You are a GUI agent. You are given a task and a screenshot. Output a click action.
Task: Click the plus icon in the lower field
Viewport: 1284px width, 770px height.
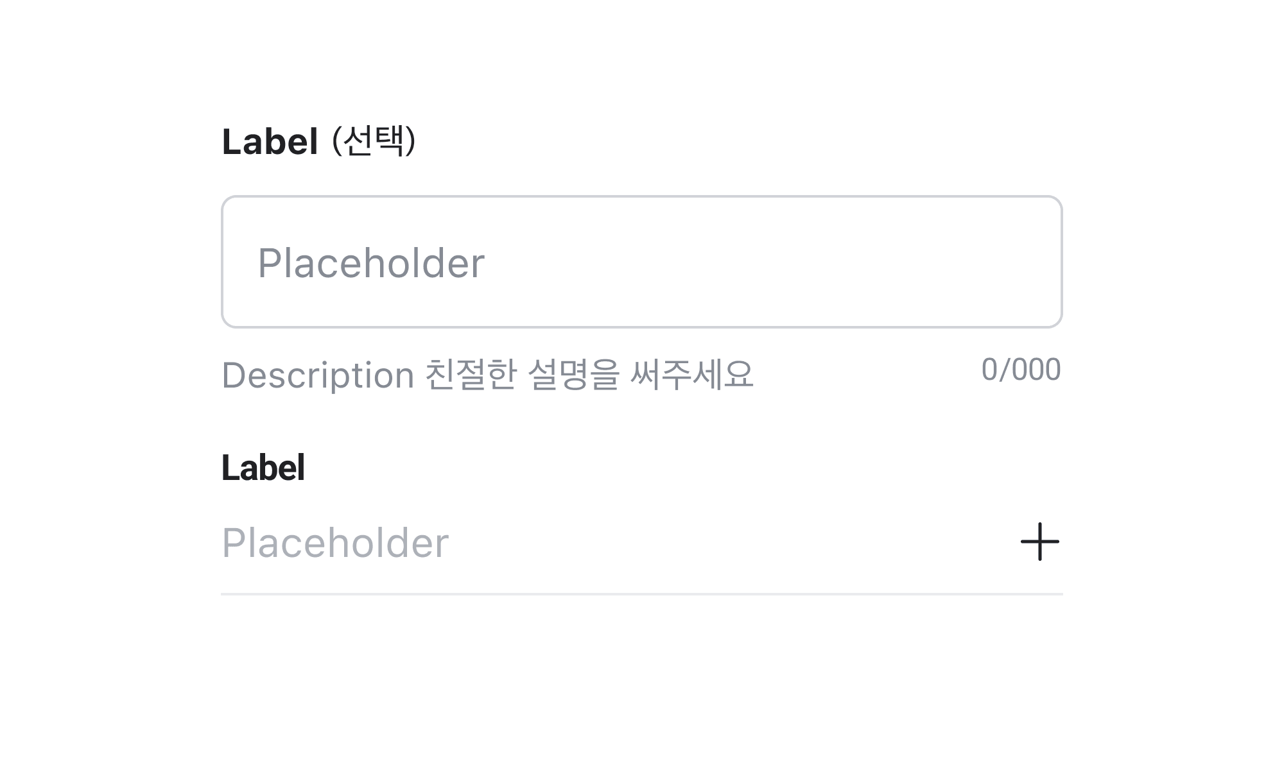pyautogui.click(x=1039, y=542)
